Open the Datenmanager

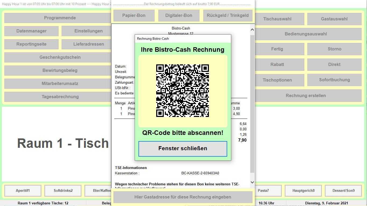(31, 31)
